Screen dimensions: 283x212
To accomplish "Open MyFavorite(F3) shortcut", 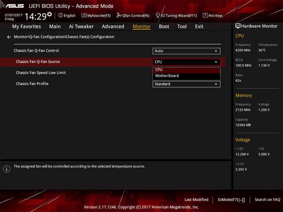I will pos(96,15).
